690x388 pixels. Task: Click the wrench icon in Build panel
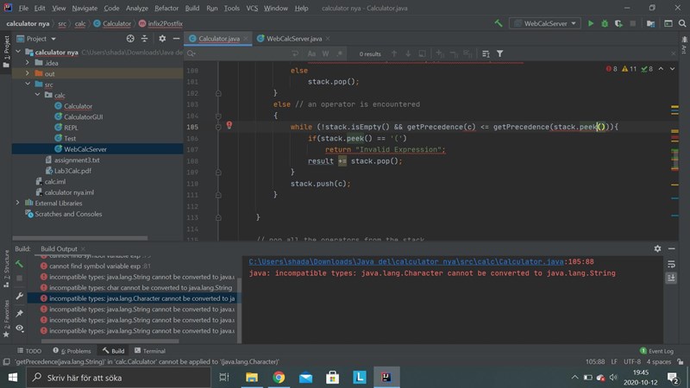click(19, 297)
